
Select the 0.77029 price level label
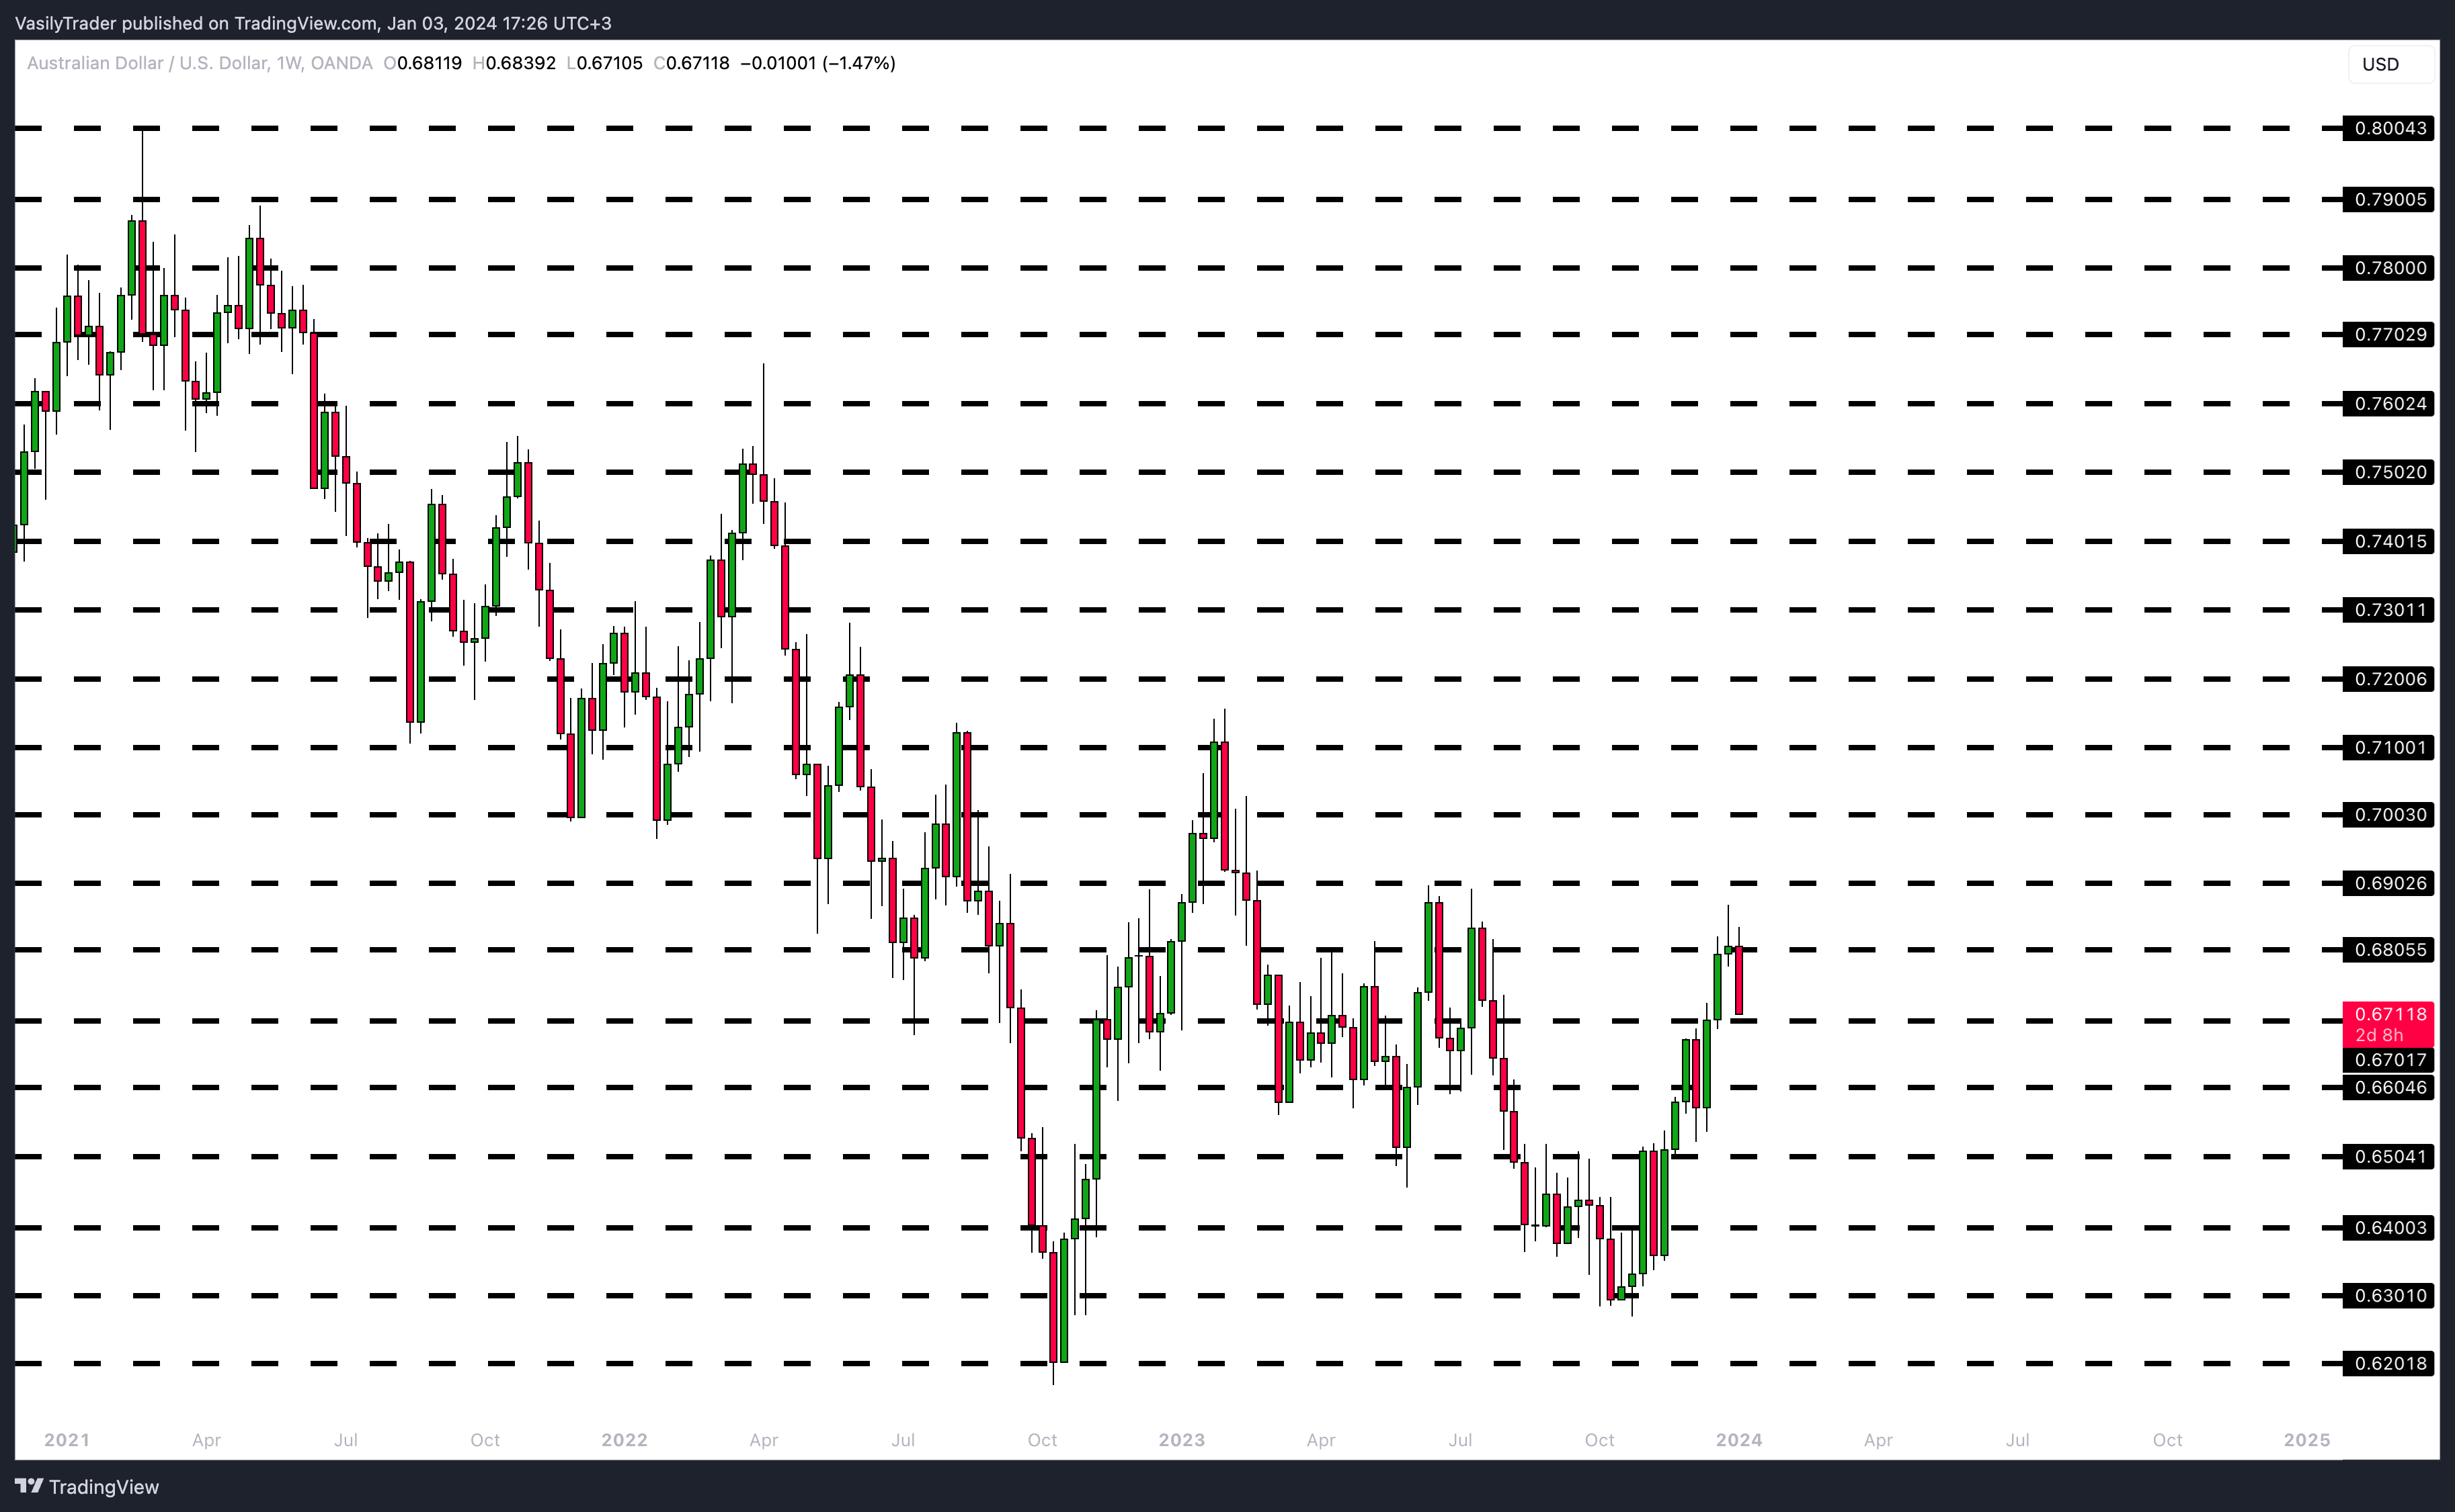[x=2388, y=334]
